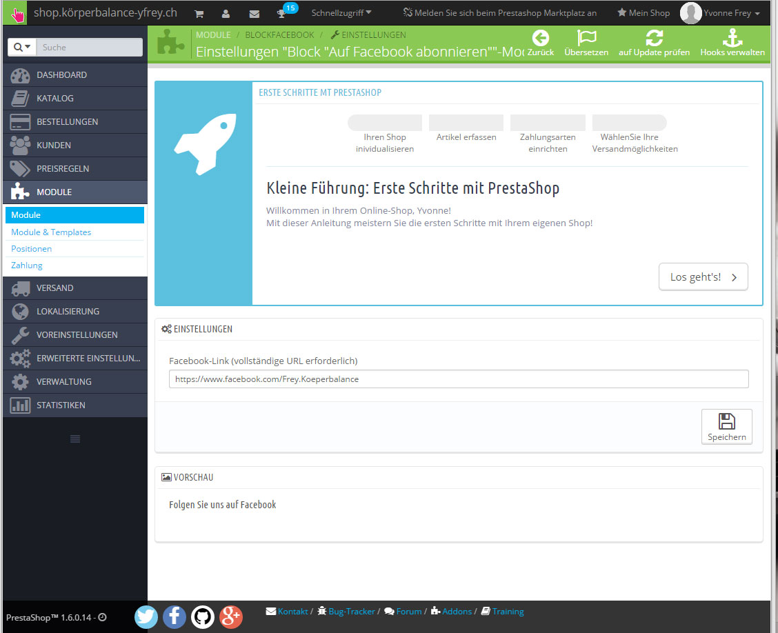Open the Preisregeln menu
The width and height of the screenshot is (778, 633).
[x=75, y=169]
